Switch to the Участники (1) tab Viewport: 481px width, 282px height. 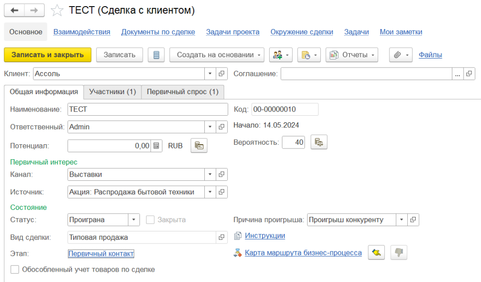pyautogui.click(x=112, y=92)
